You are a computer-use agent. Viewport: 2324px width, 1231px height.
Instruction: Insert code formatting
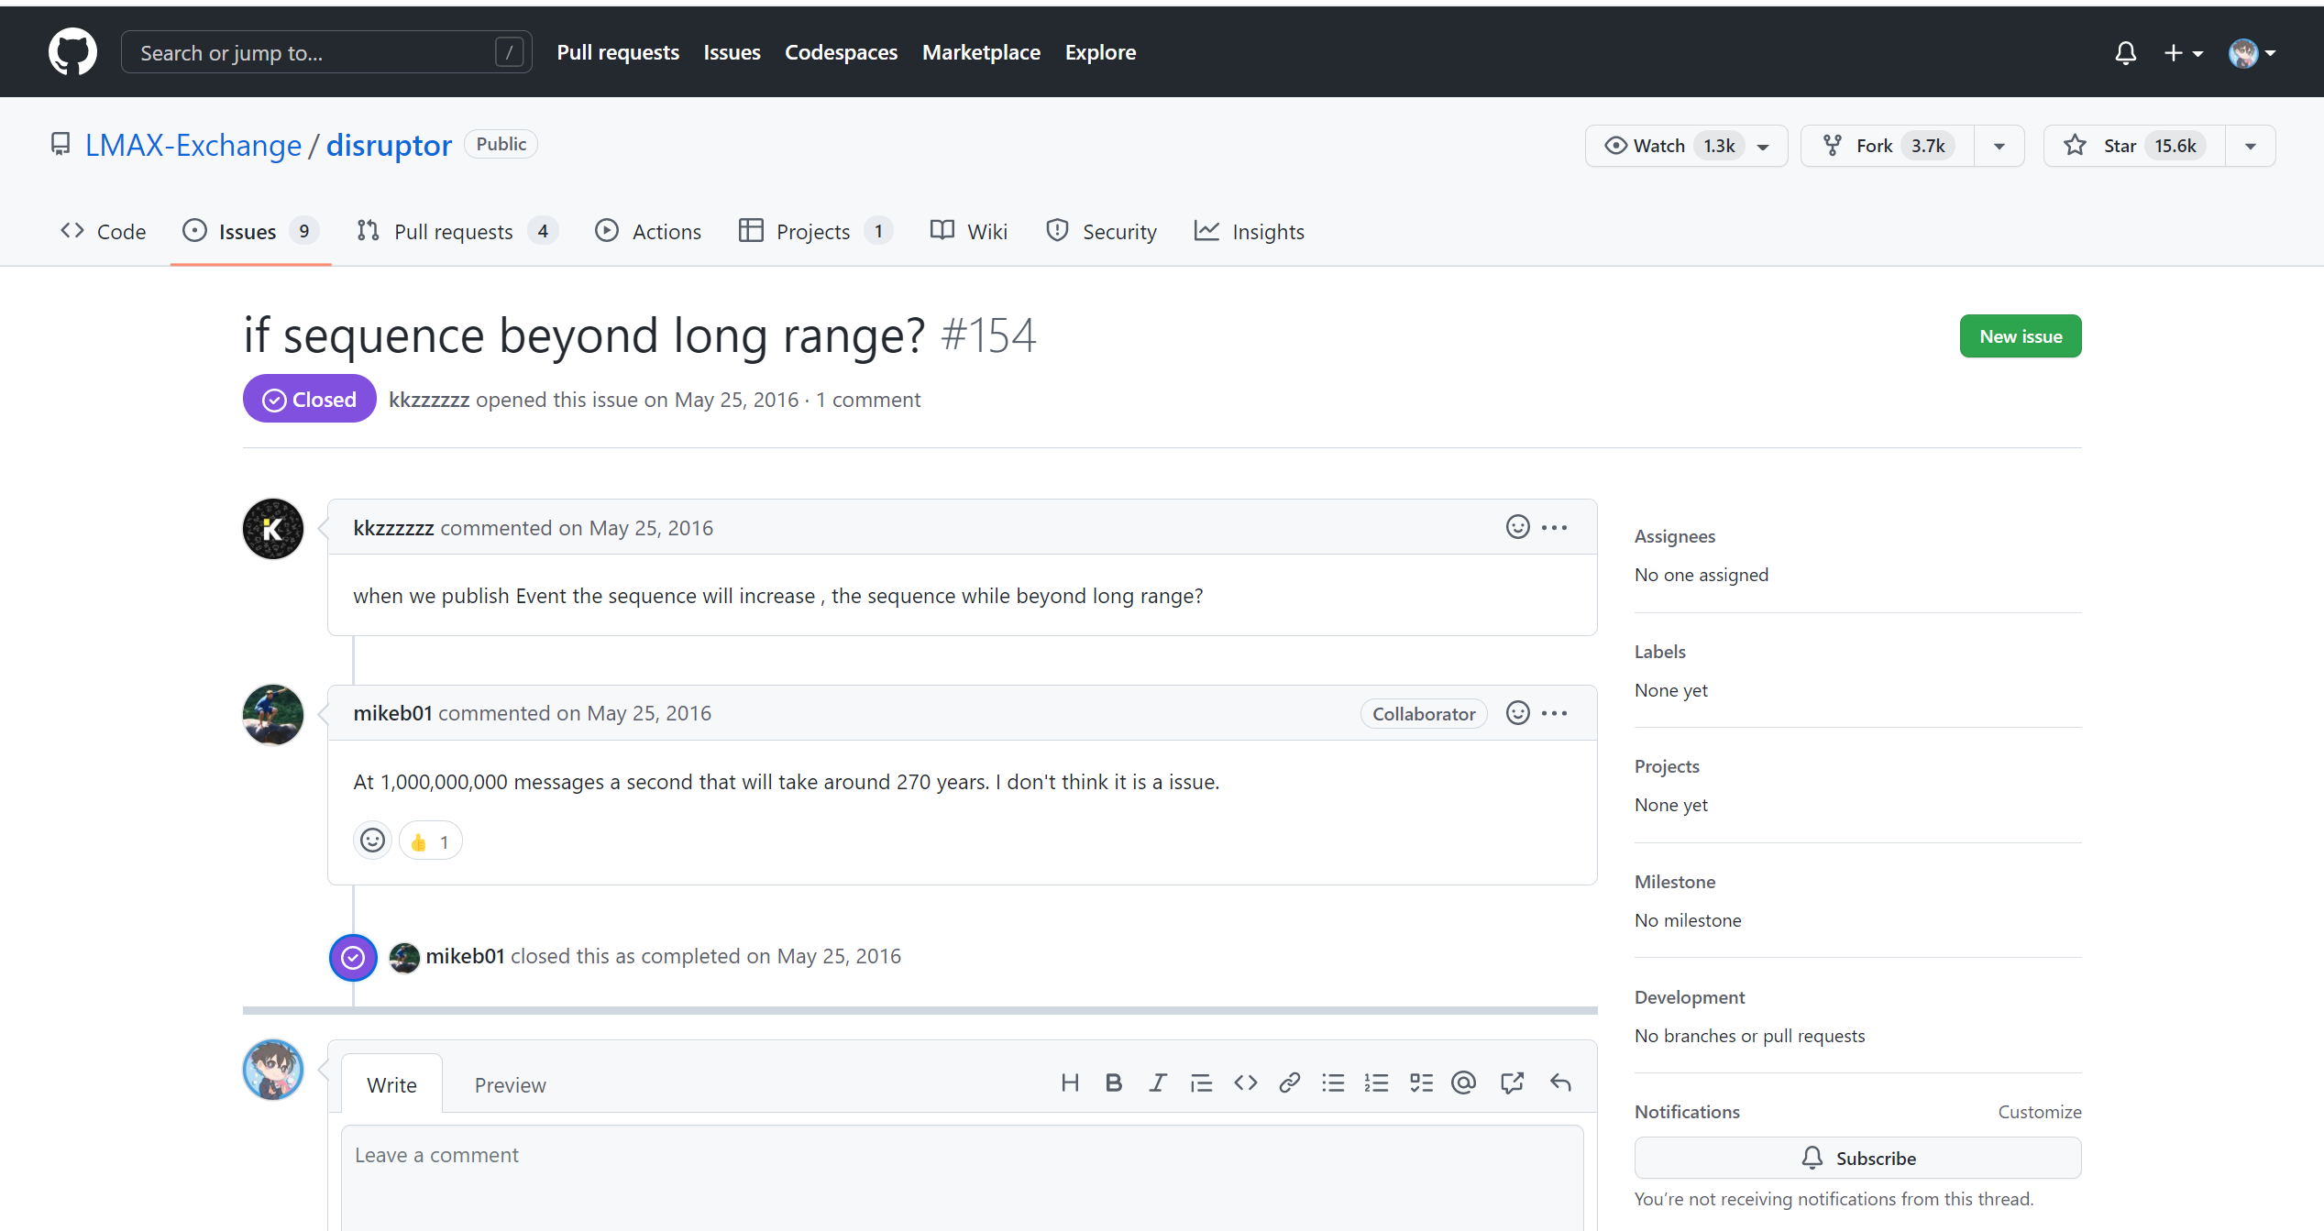click(1245, 1083)
